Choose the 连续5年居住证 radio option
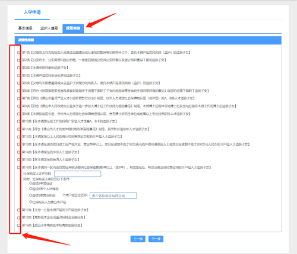297x254 pixels. pos(31,184)
